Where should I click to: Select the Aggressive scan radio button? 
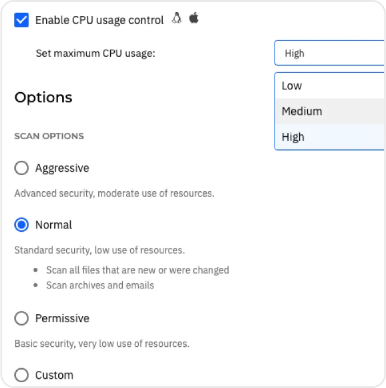pyautogui.click(x=22, y=168)
